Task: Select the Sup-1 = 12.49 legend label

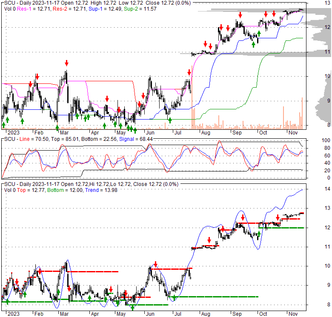Action: [x=105, y=9]
